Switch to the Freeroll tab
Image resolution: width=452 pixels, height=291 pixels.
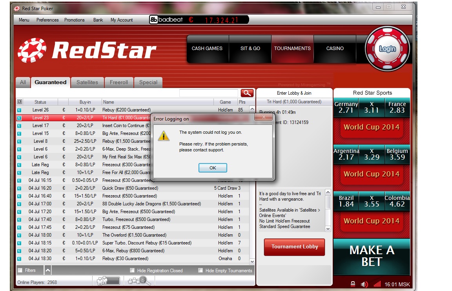(x=119, y=83)
